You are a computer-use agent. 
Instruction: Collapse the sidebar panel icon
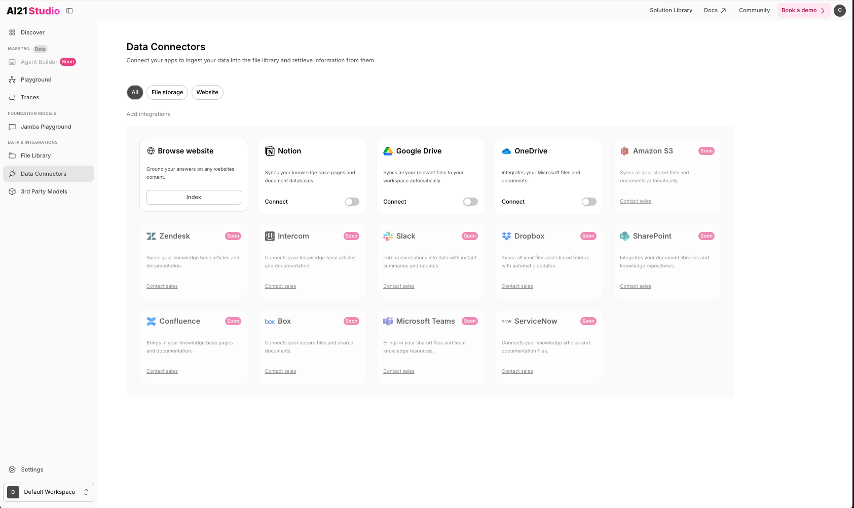(x=69, y=11)
